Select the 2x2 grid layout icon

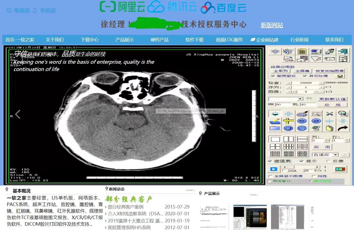coord(275,147)
